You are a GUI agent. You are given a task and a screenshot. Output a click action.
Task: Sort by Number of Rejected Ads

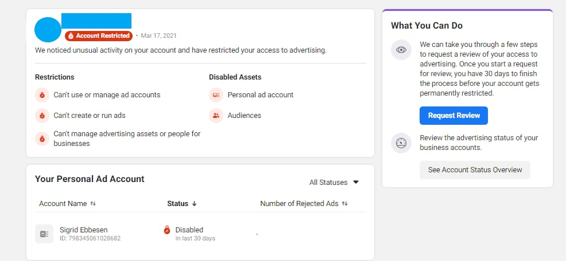pos(304,204)
